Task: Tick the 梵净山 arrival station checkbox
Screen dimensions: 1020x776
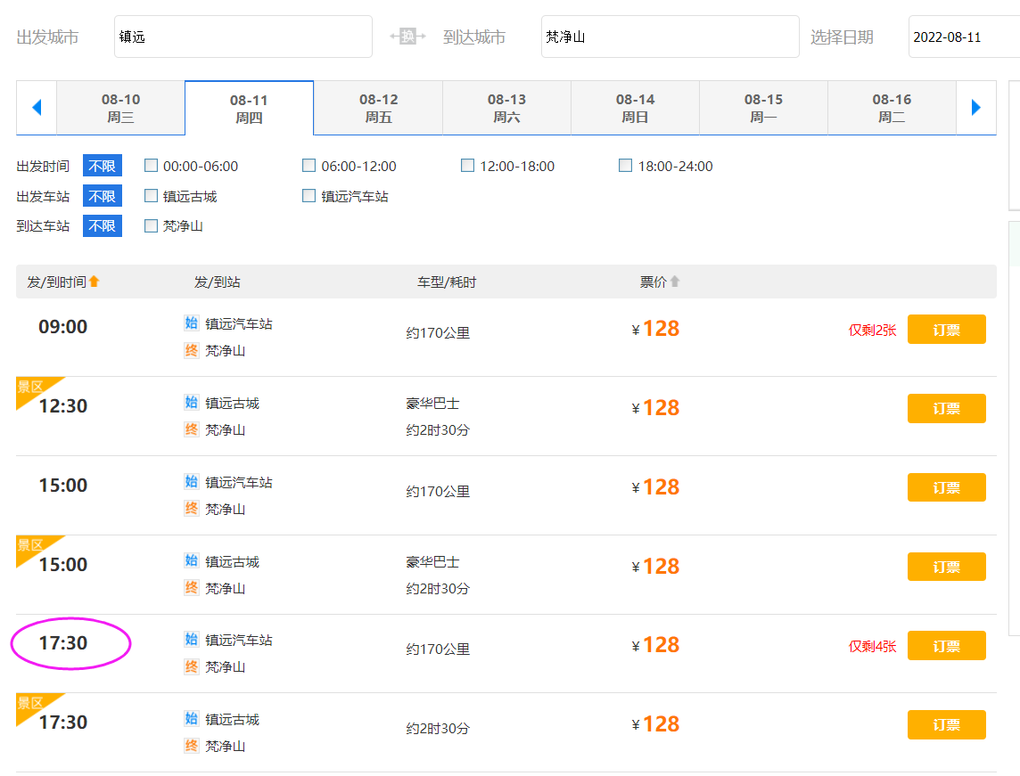Action: (151, 226)
